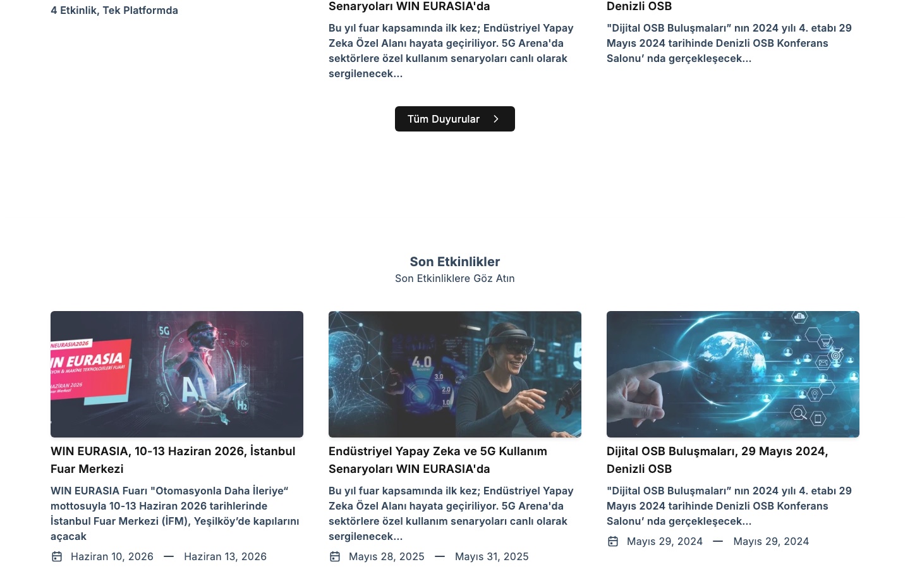The width and height of the screenshot is (910, 569).
Task: Open WIN EURASIA, 10-13 Haziran 2026 event title
Action: click(x=173, y=460)
